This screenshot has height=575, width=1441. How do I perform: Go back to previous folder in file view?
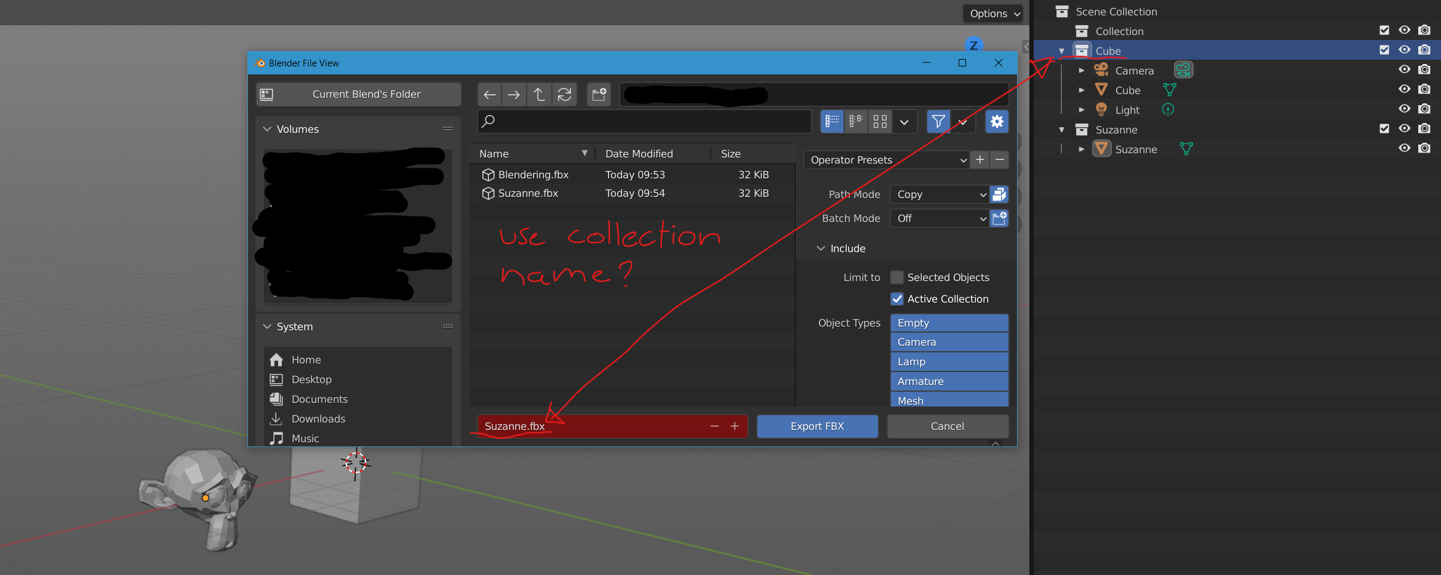click(490, 95)
